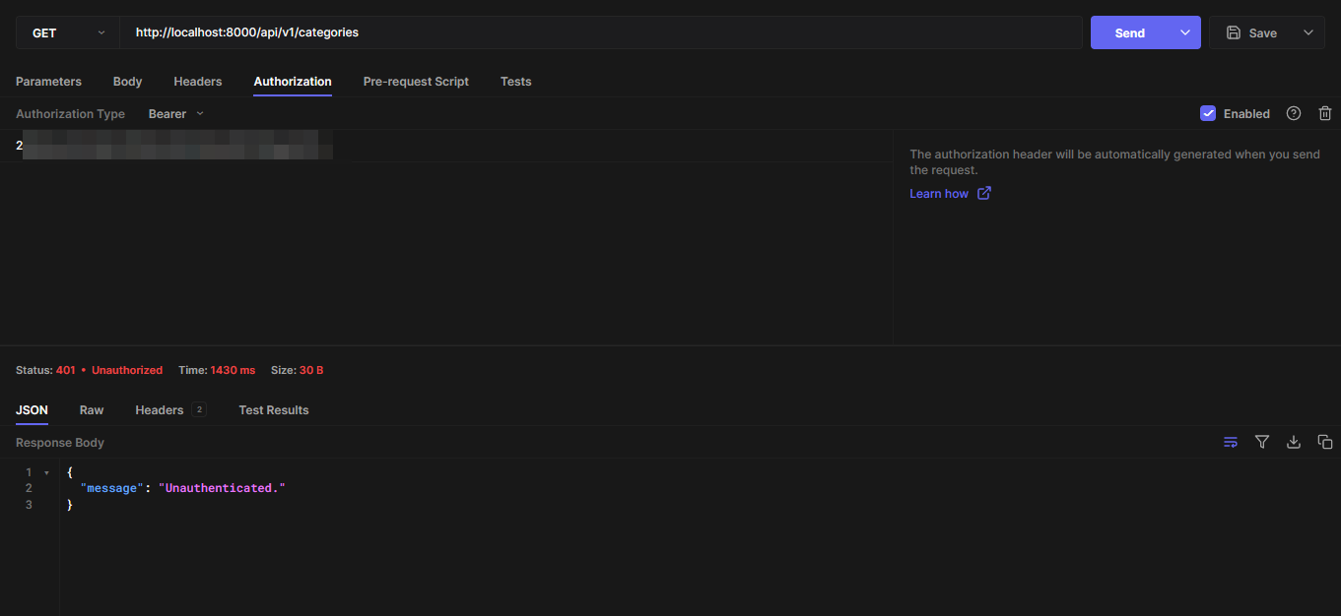Expand the Send button dropdown arrow

(1184, 32)
